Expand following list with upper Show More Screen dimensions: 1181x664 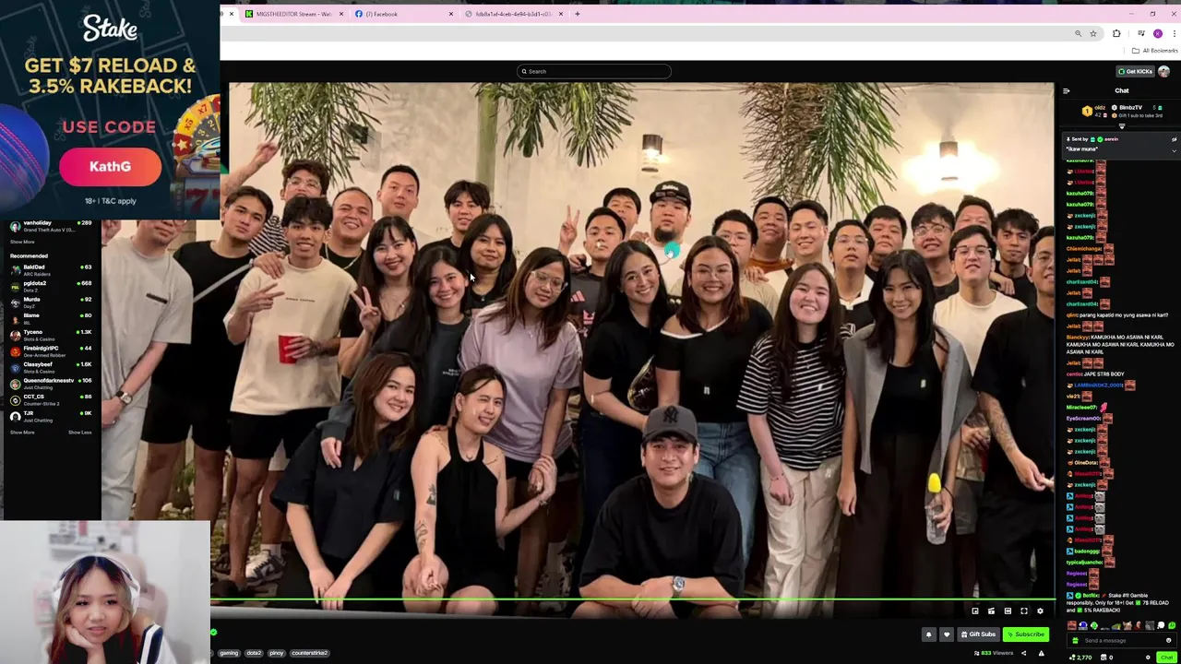(x=22, y=242)
